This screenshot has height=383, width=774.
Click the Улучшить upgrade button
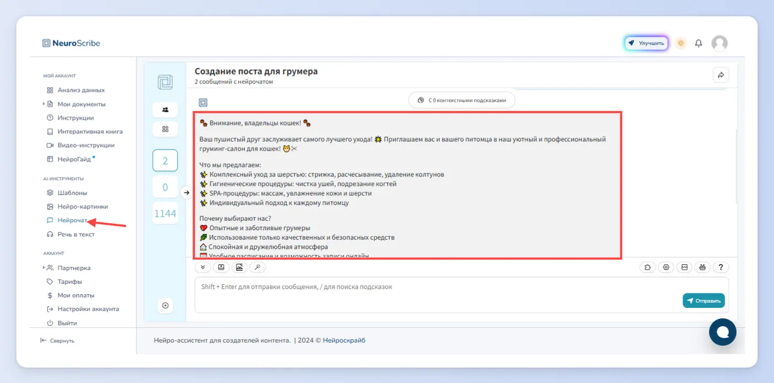646,43
